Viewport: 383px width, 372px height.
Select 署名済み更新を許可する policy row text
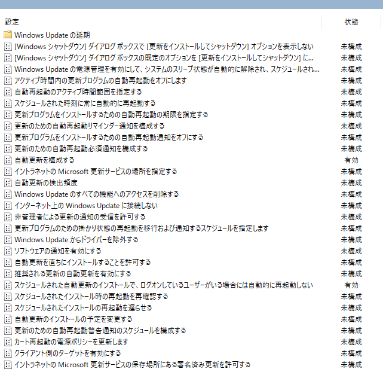pos(133,365)
